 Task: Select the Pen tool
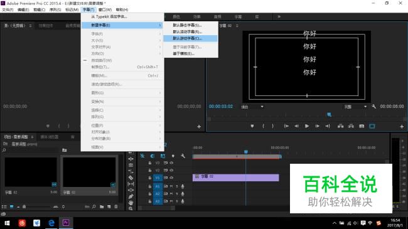click(131, 196)
